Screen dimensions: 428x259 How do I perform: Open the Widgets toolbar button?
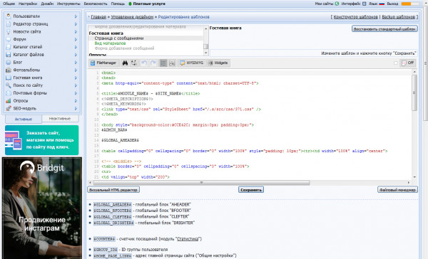[x=218, y=63]
